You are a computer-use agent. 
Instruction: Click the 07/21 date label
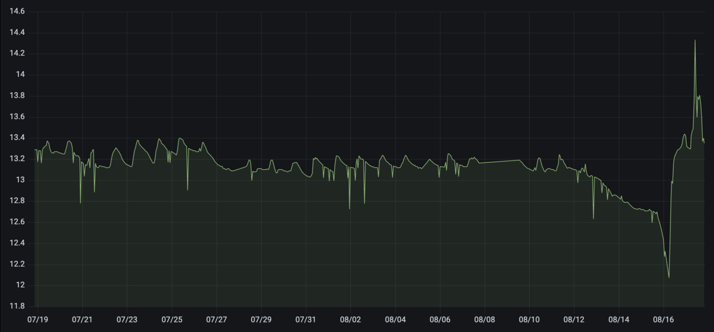pos(82,320)
